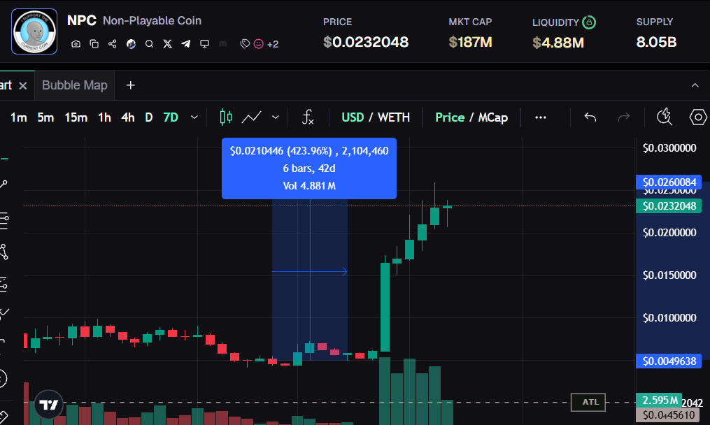Select the D daily timeframe
This screenshot has width=710, height=425.
(148, 117)
